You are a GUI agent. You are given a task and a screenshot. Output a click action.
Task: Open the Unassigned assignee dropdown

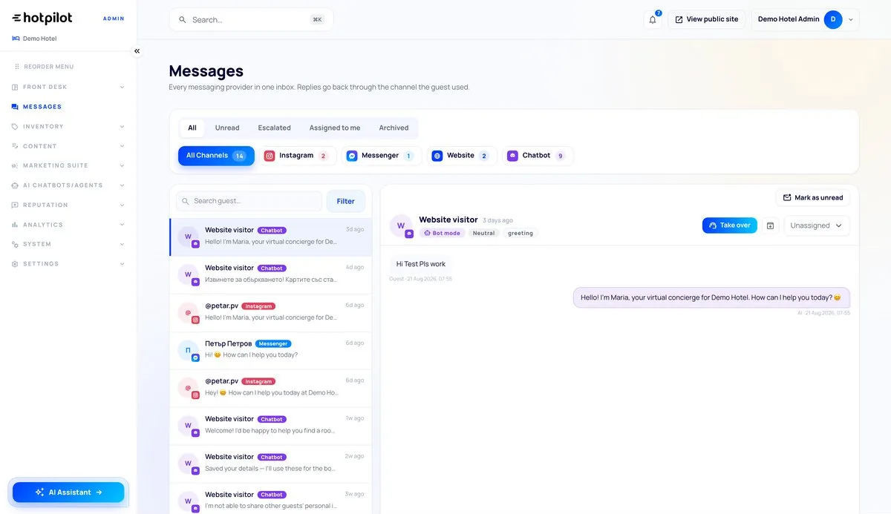point(817,225)
